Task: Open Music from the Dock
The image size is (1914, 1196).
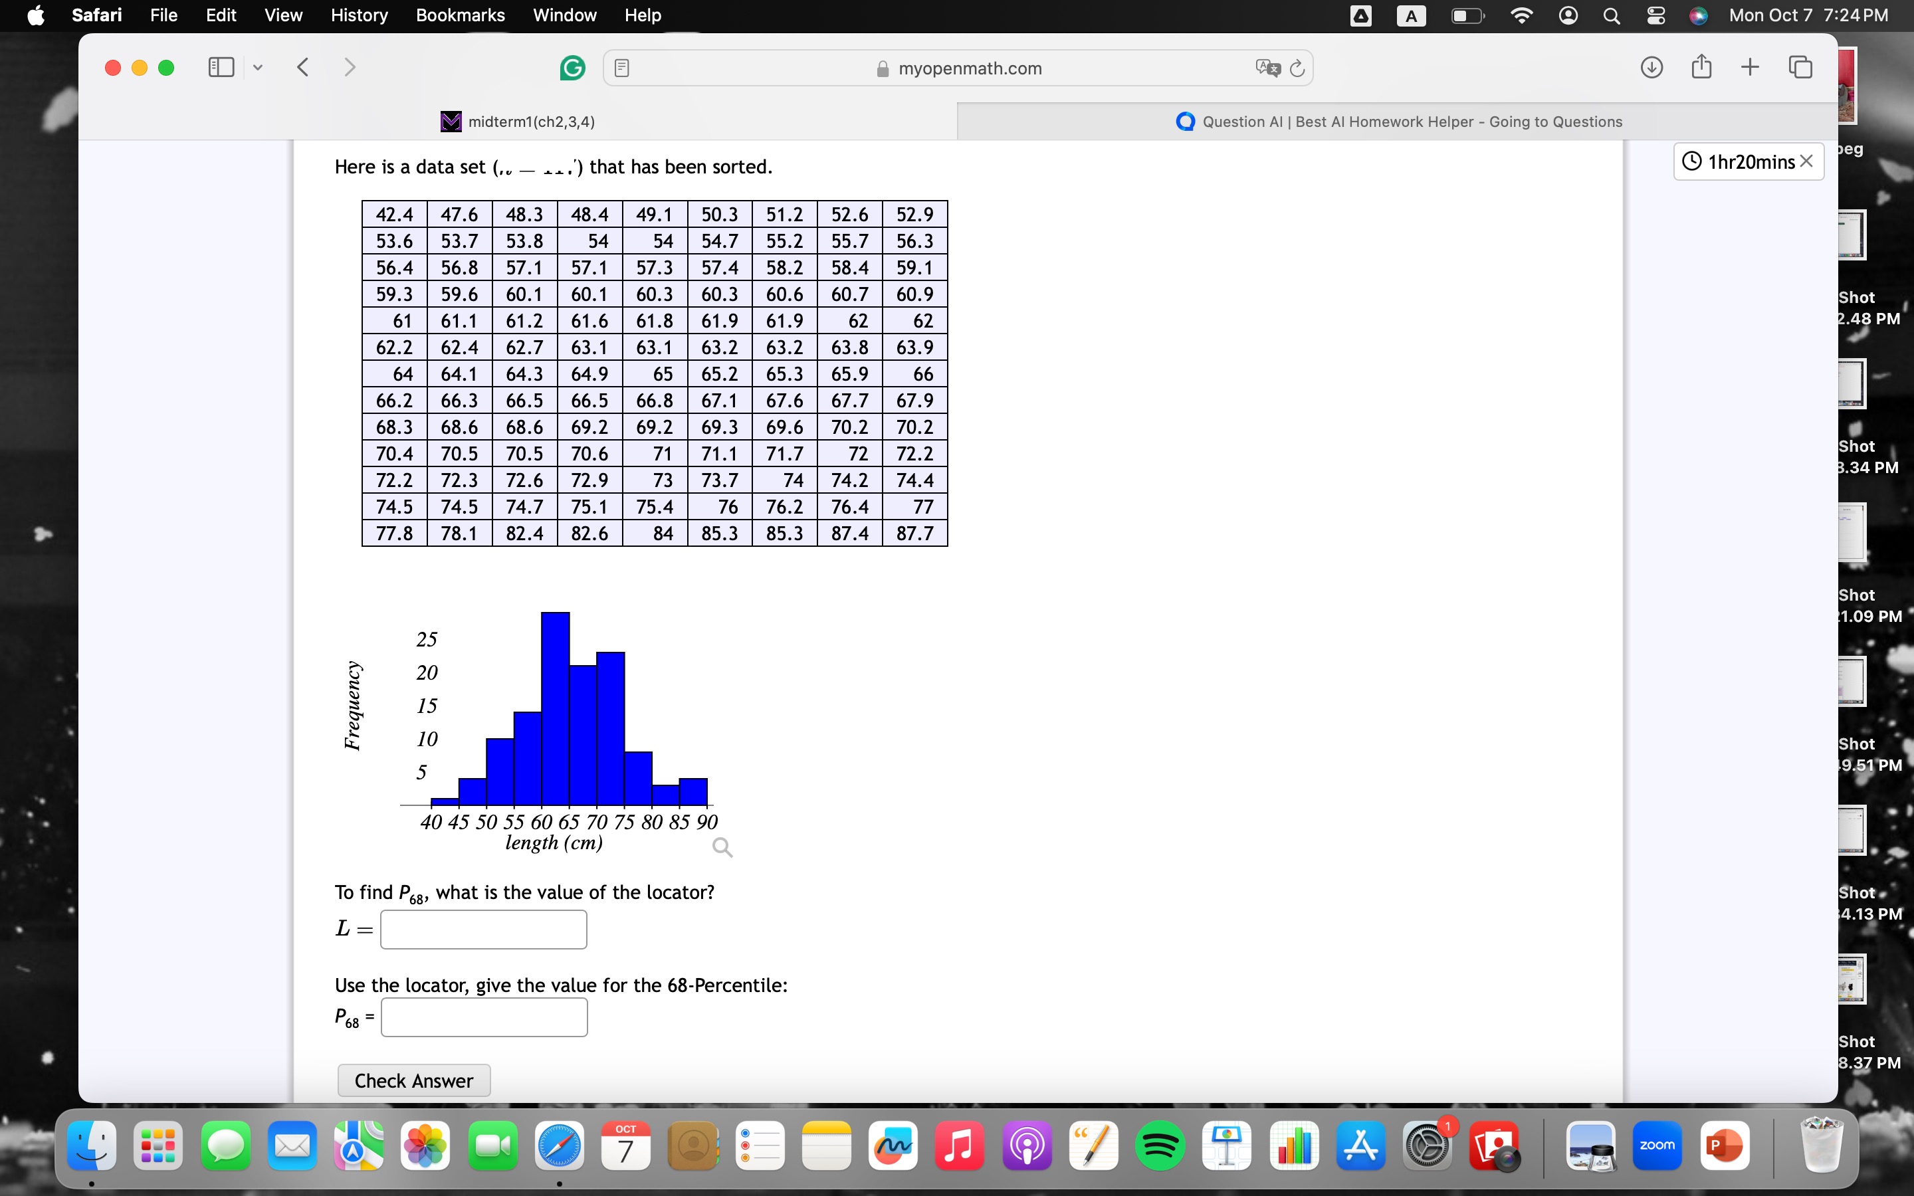Action: (960, 1146)
